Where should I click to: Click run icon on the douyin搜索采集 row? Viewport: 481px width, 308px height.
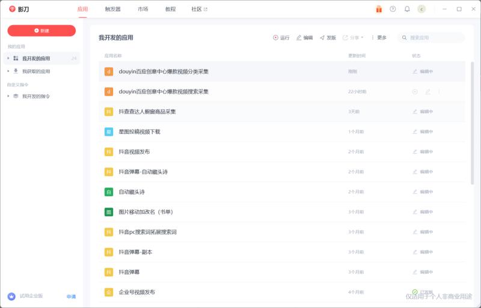click(x=415, y=92)
